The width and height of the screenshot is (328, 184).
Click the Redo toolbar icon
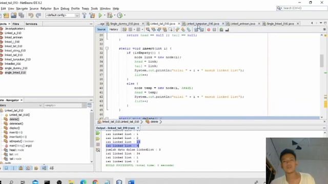coord(38,15)
